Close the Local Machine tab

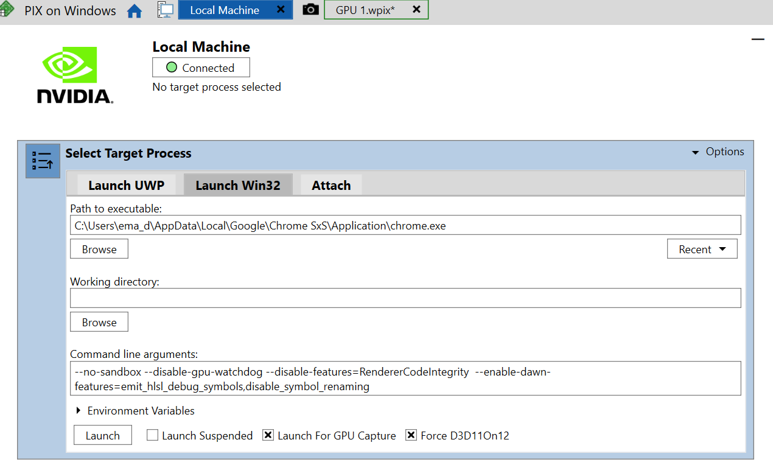(280, 10)
